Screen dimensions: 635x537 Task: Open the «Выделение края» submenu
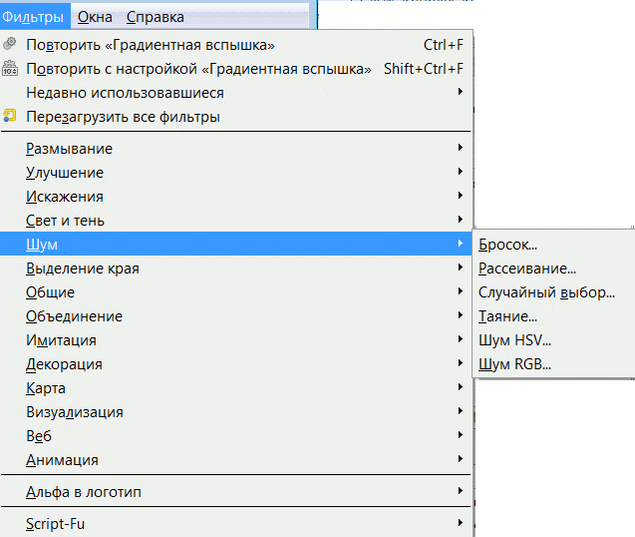83,268
